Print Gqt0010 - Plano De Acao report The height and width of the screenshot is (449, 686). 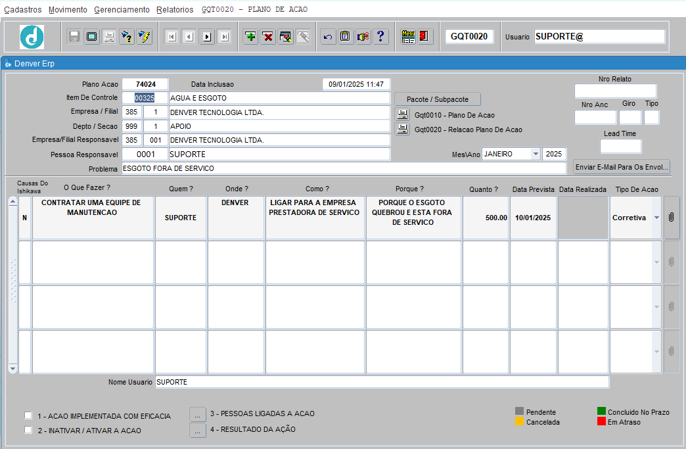pyautogui.click(x=403, y=115)
